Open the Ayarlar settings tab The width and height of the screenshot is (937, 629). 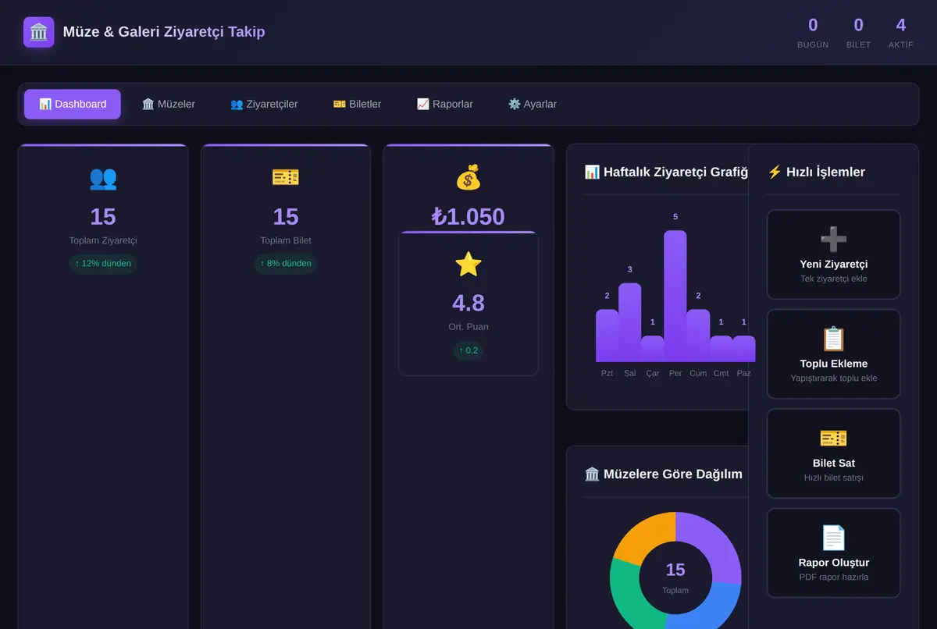point(533,104)
